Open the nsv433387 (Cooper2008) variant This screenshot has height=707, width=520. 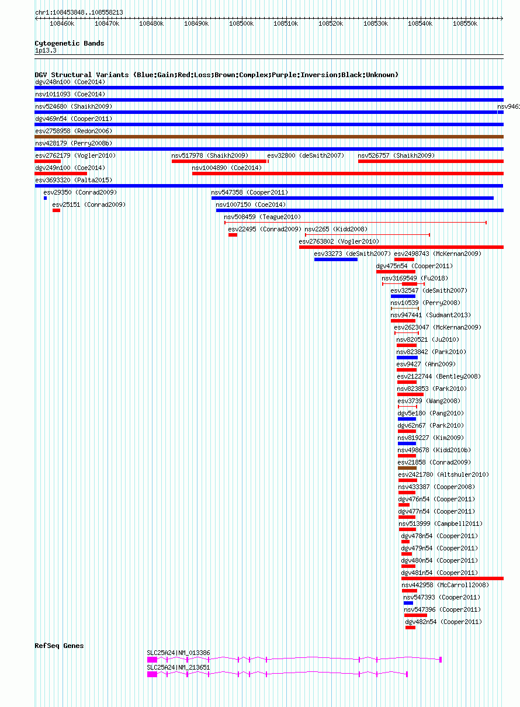tap(407, 493)
